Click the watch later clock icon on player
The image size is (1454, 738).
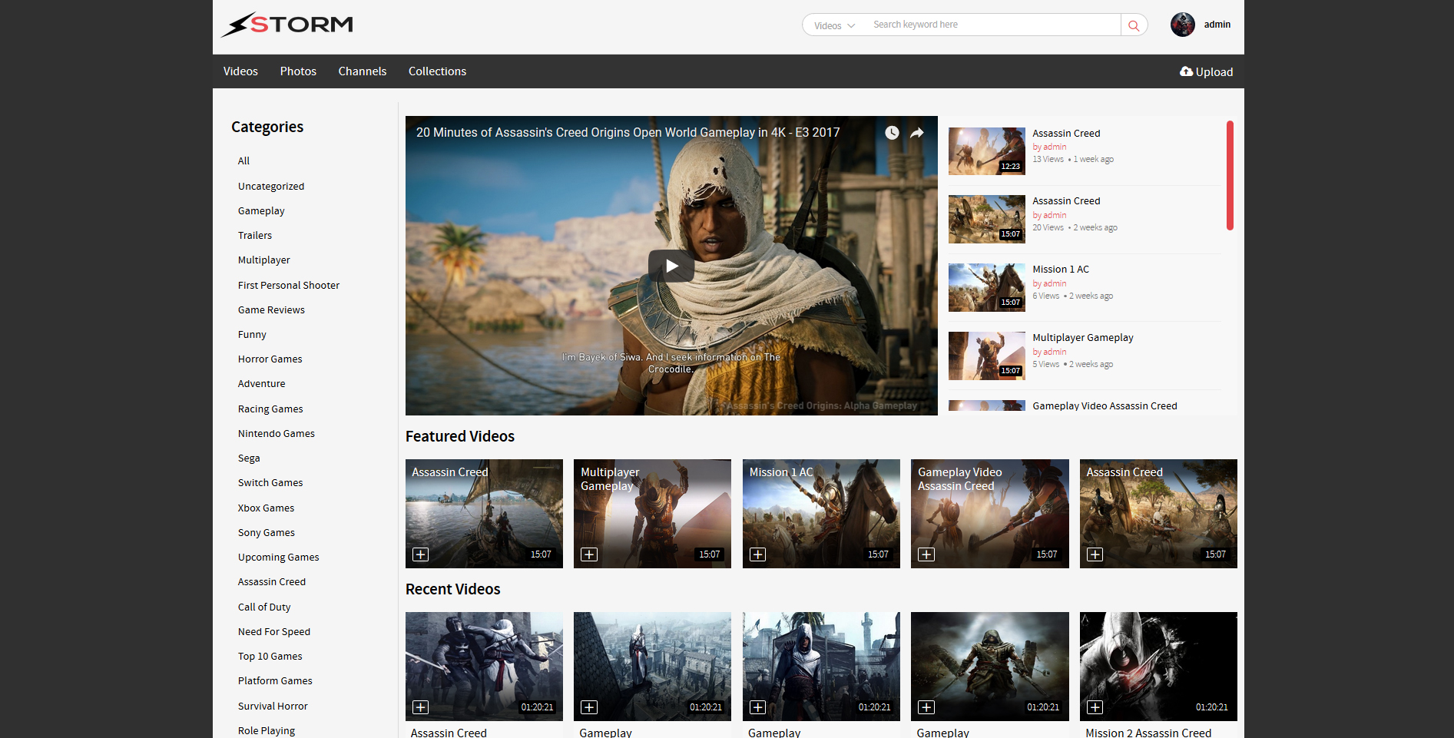click(x=892, y=133)
